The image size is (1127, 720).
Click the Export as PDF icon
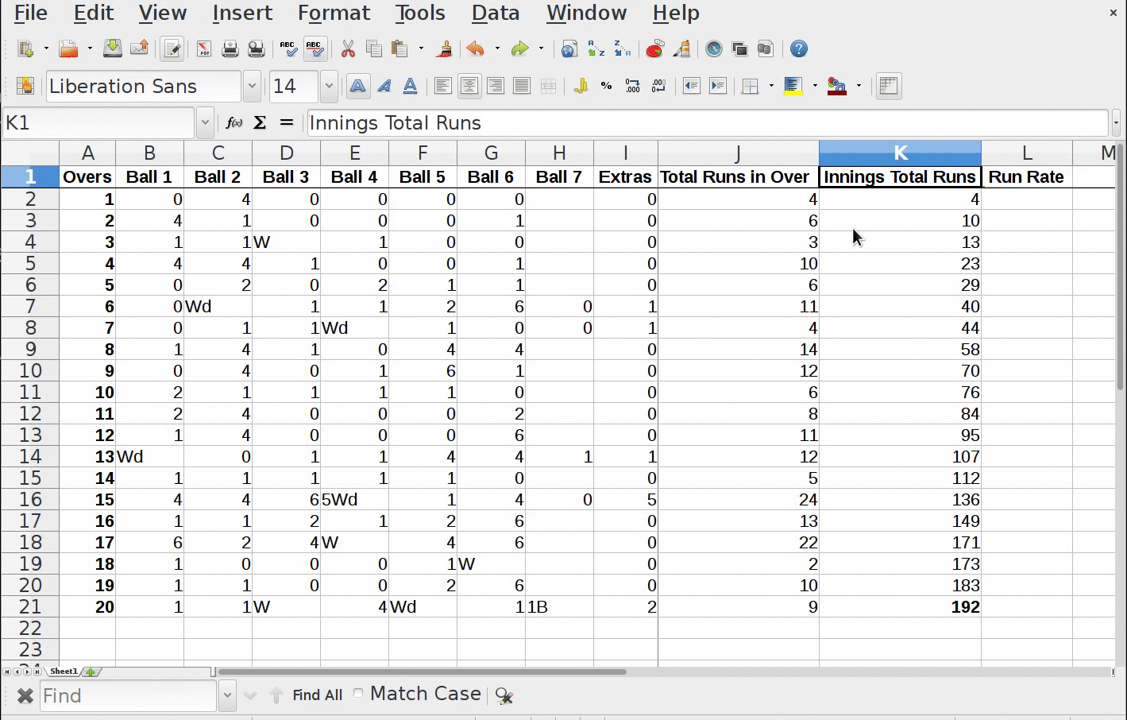click(x=204, y=49)
